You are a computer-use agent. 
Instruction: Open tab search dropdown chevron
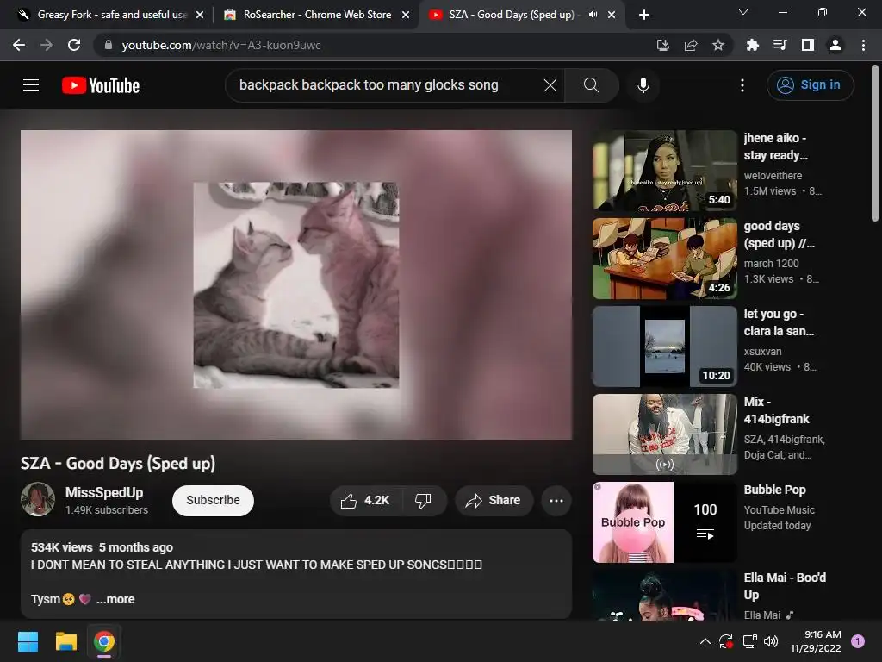pos(743,12)
